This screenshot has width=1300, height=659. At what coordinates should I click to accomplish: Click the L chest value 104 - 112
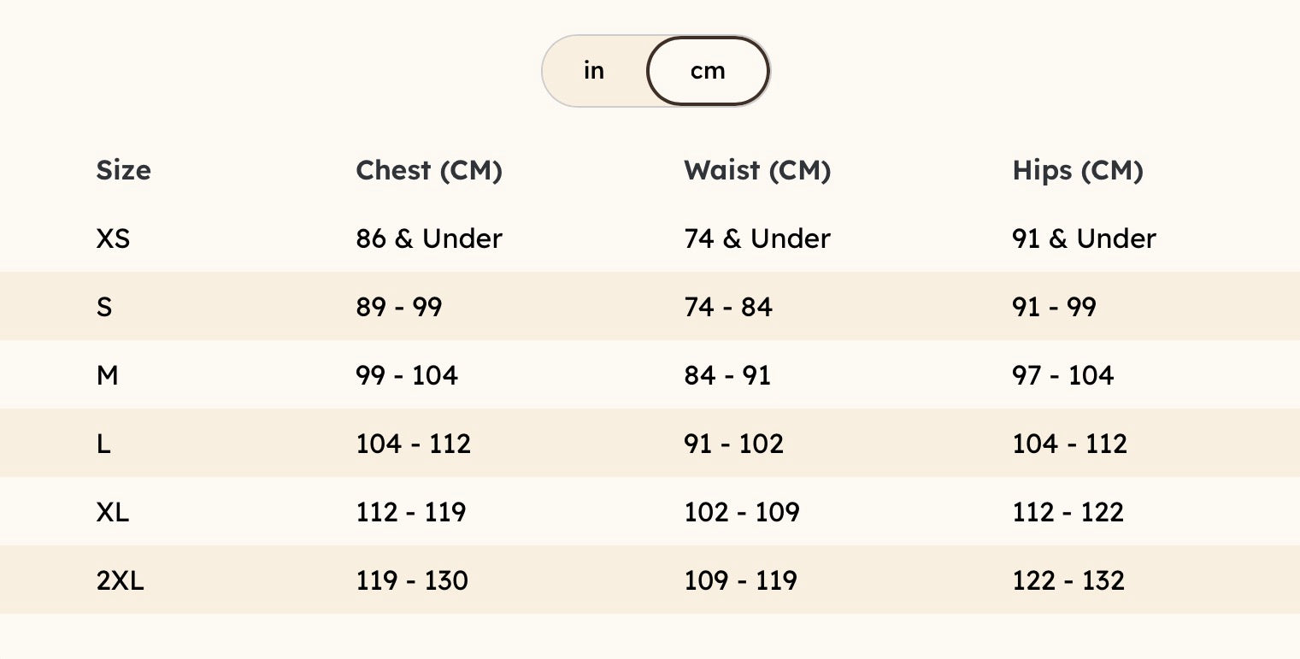(414, 444)
